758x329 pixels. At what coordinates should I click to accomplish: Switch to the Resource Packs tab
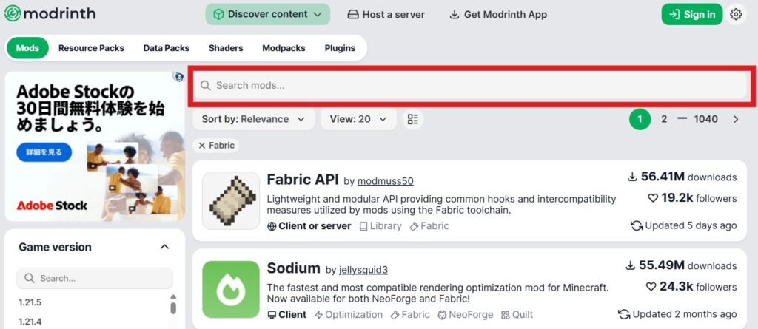point(91,48)
